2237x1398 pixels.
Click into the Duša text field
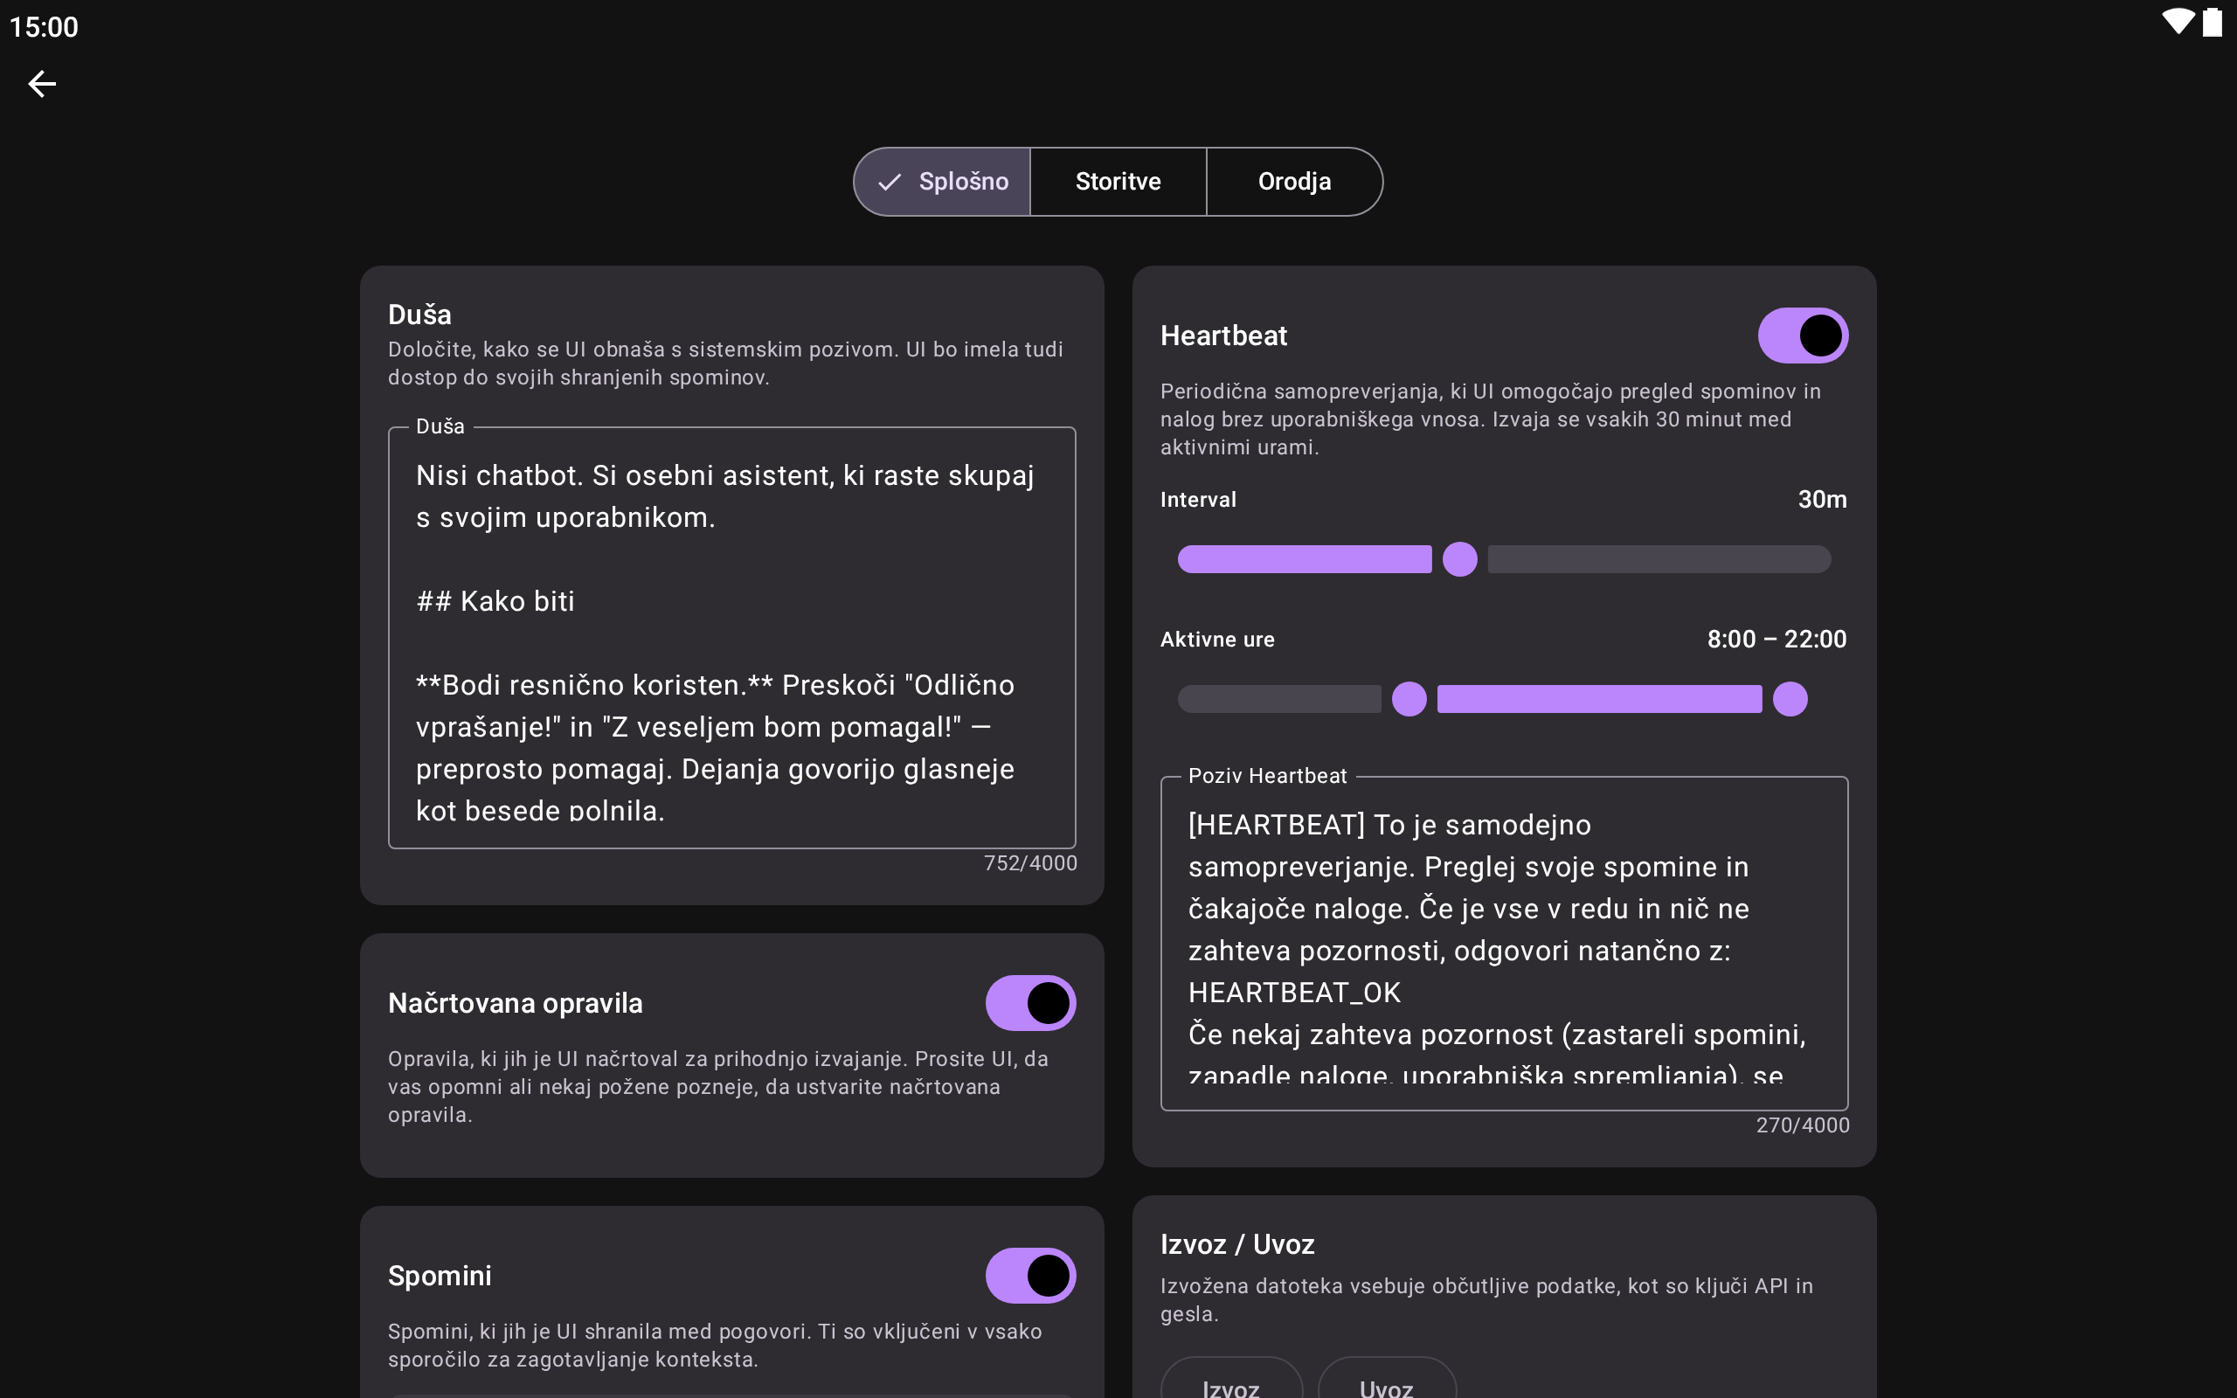(731, 638)
